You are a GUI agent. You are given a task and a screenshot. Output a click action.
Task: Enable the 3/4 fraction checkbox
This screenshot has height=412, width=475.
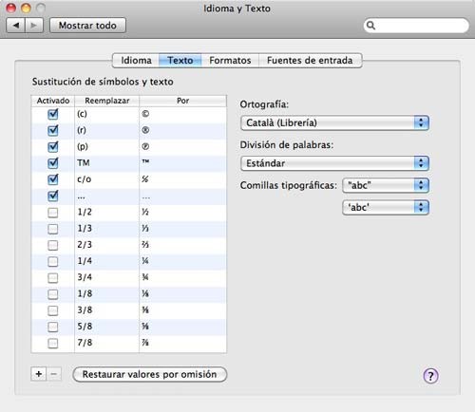coord(53,278)
